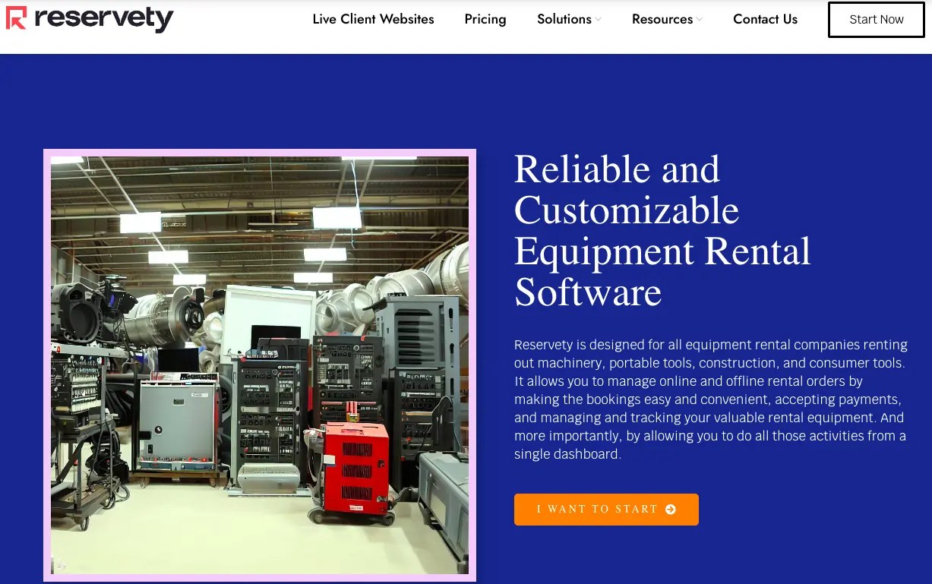Viewport: 932px width, 584px height.
Task: Click the description paragraph about equipment rental companies
Action: 710,399
